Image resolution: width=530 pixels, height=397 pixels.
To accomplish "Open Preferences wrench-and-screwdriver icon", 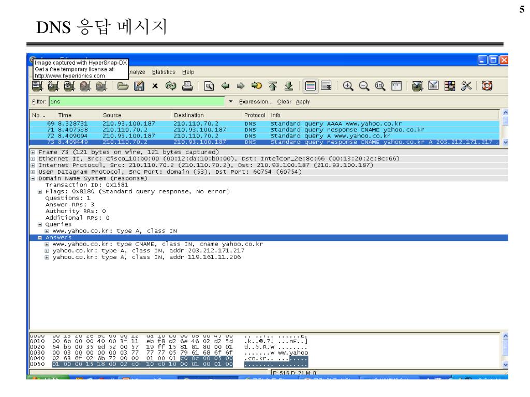I will (x=466, y=86).
